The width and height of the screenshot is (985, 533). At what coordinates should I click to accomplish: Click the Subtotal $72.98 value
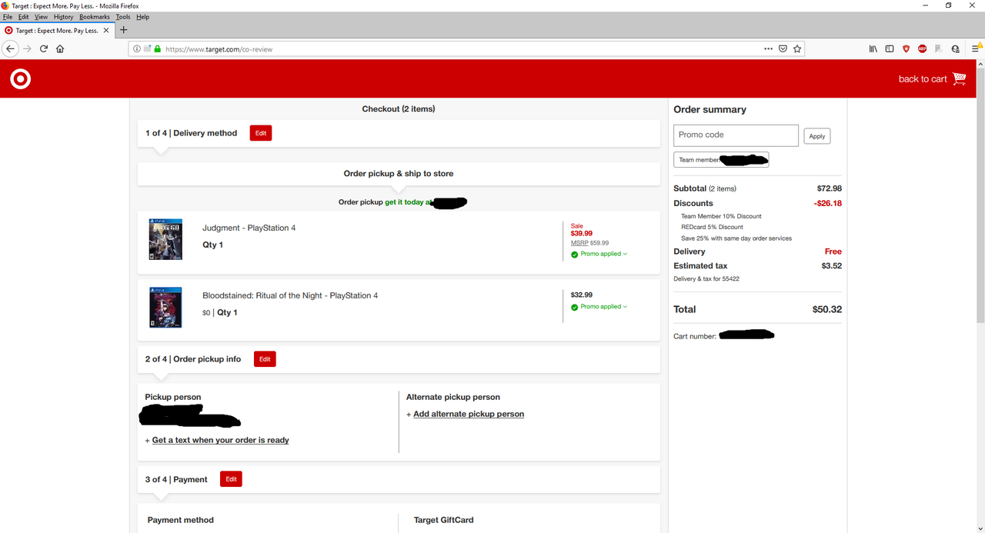(x=830, y=188)
